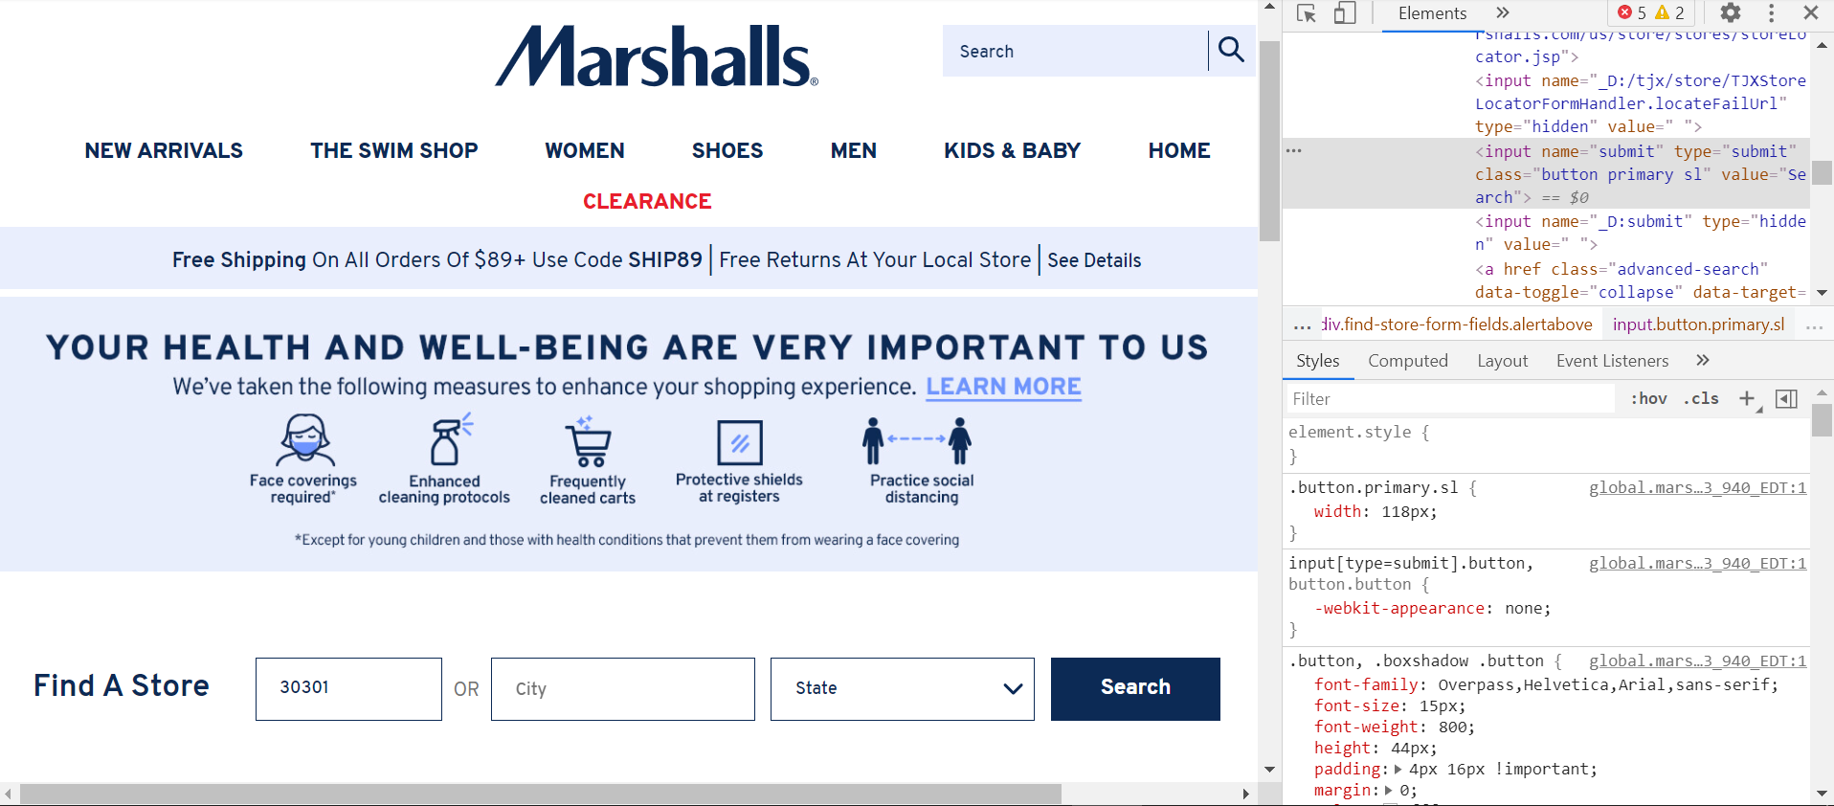Show more Styles pane tabs chevron
Image resolution: width=1834 pixels, height=806 pixels.
click(x=1702, y=360)
